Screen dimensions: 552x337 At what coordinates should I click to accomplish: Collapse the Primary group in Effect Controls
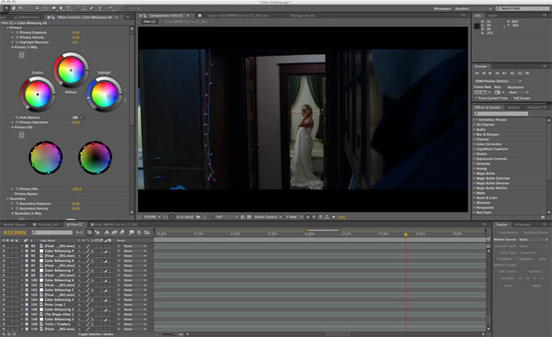tap(7, 28)
